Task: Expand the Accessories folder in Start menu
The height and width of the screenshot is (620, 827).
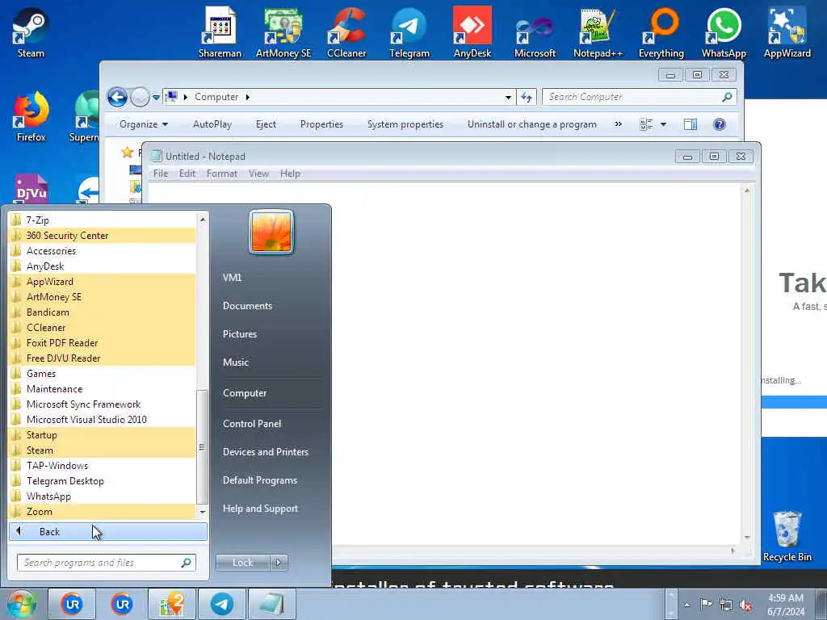Action: click(103, 251)
